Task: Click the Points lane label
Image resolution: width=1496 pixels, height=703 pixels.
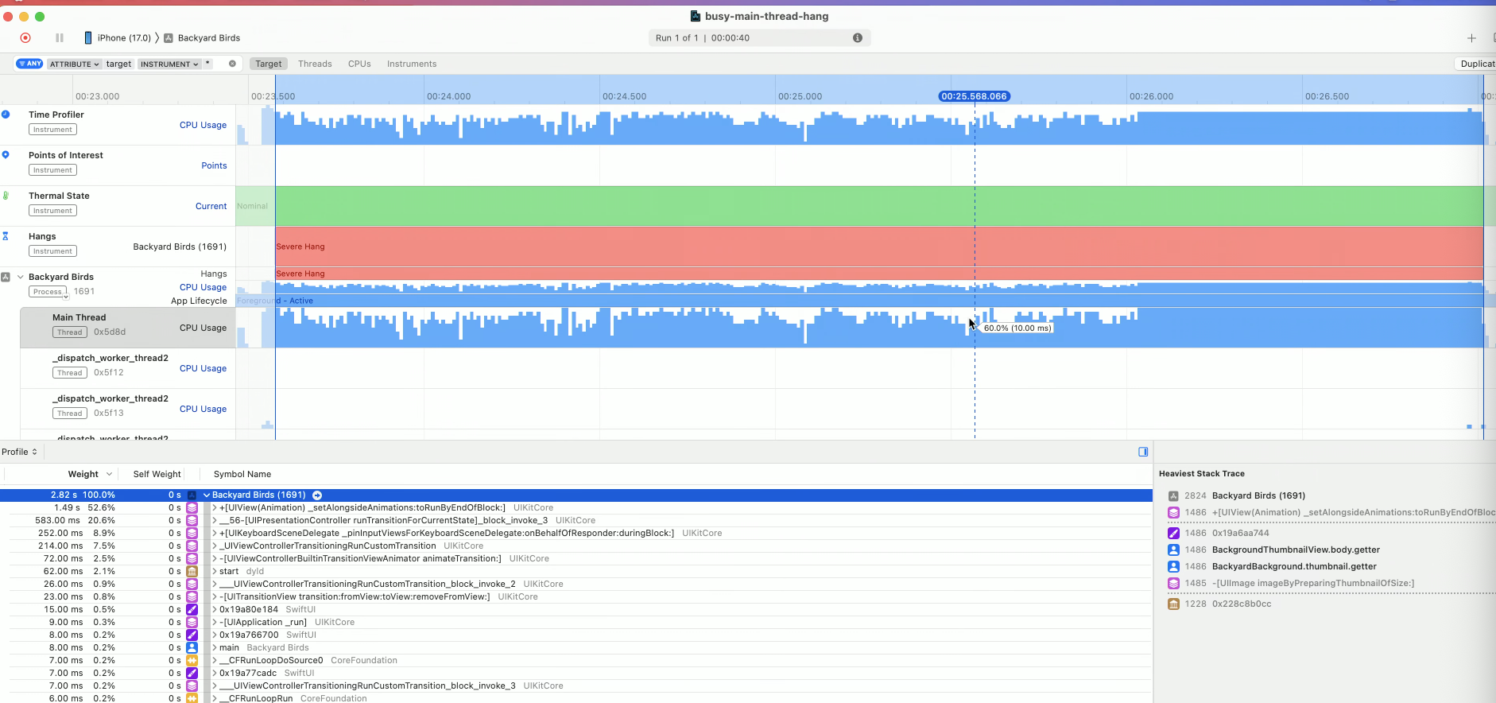Action: [214, 165]
